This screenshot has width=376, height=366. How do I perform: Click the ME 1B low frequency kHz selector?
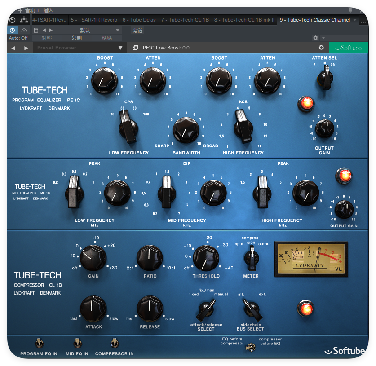(74, 192)
